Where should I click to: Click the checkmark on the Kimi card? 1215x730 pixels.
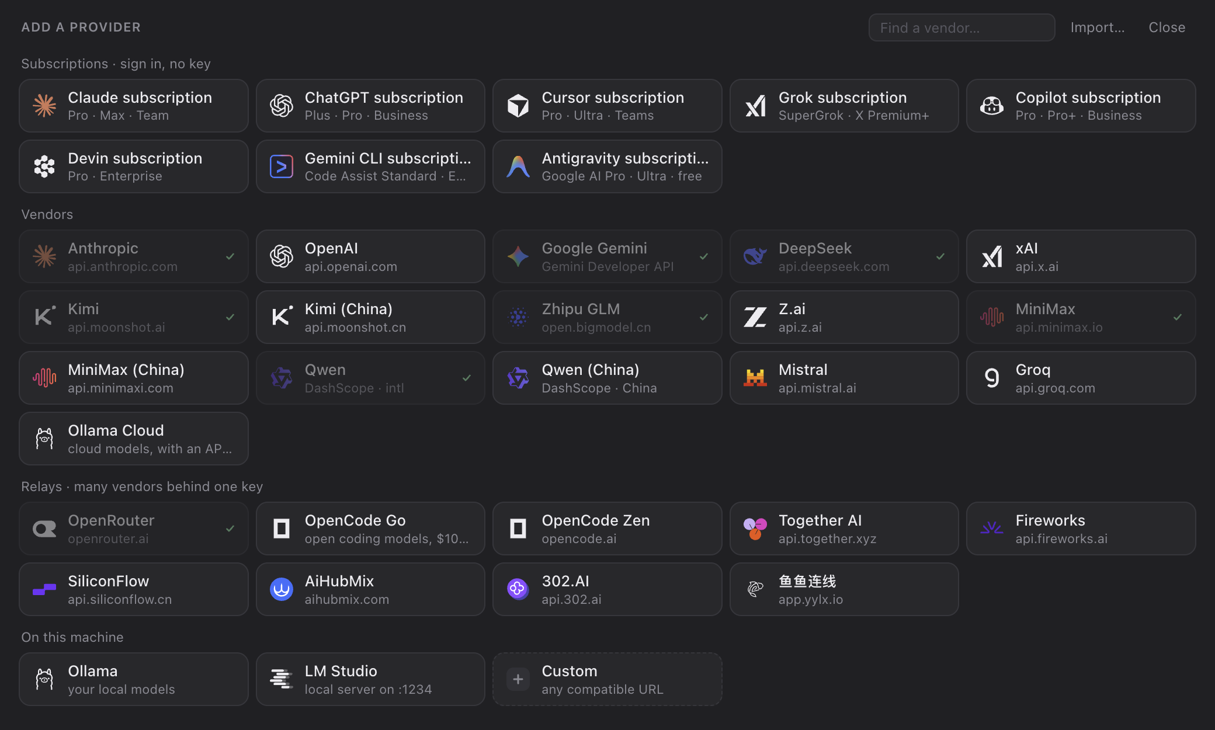click(x=230, y=317)
